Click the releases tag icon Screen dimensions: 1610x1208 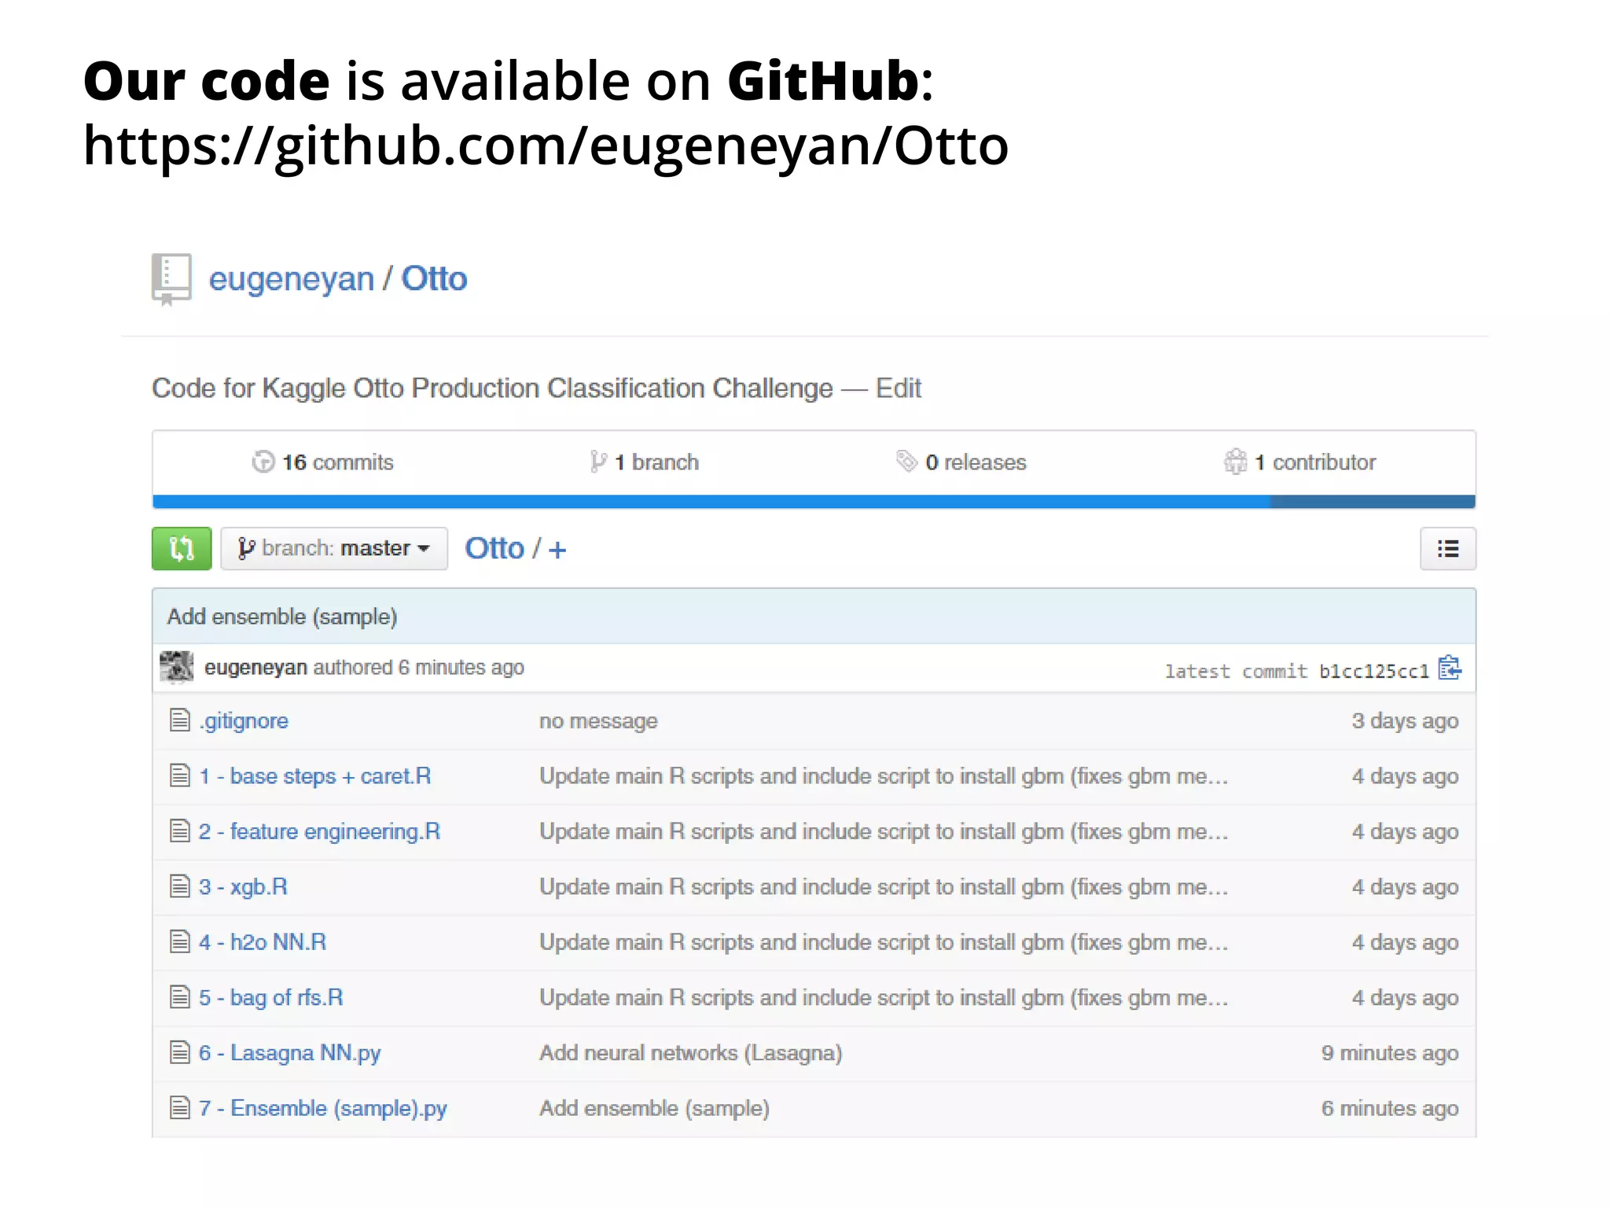pyautogui.click(x=906, y=462)
